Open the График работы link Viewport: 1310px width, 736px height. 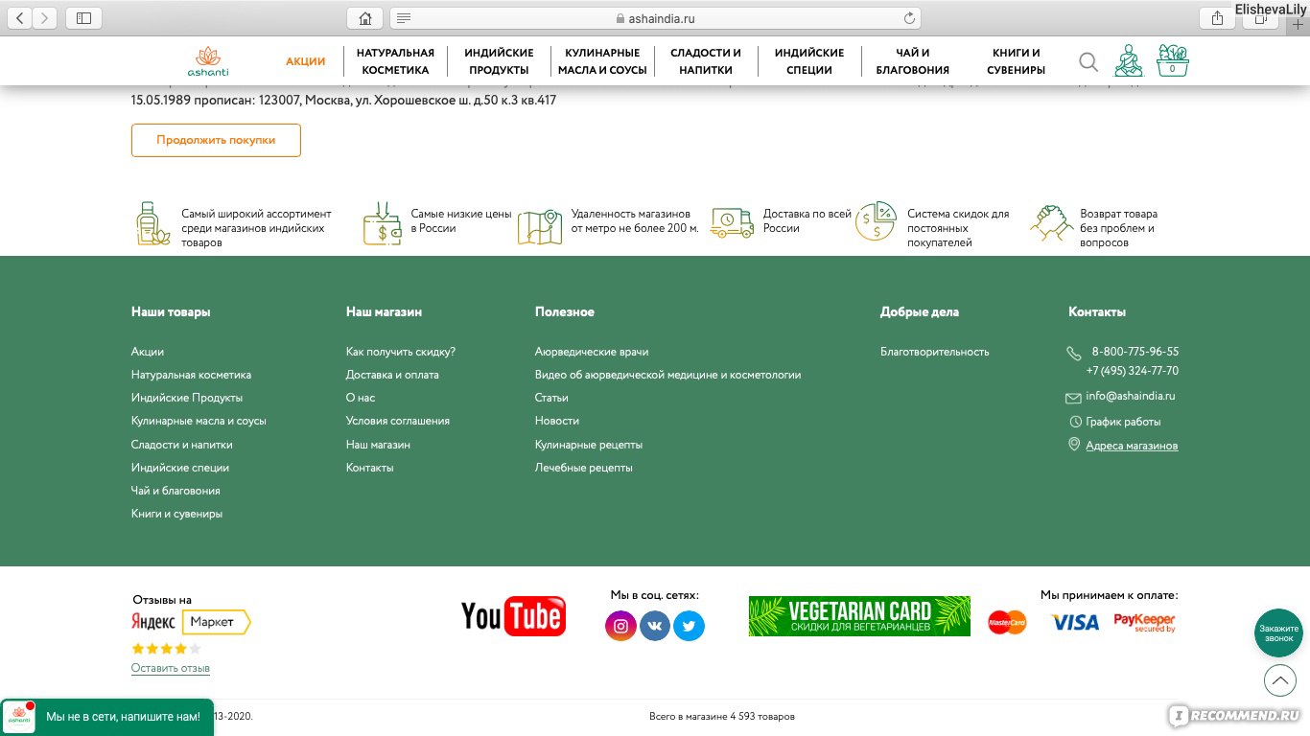tap(1123, 422)
